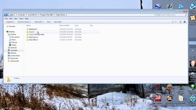
Task: Click the blue bubbles desktop icon
Action: tap(181, 6)
